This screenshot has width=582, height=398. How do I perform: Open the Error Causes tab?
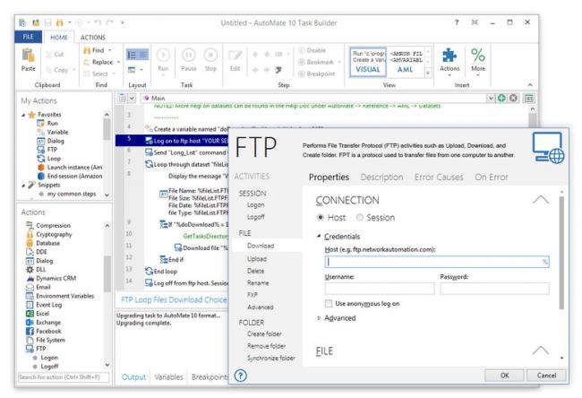pos(439,177)
